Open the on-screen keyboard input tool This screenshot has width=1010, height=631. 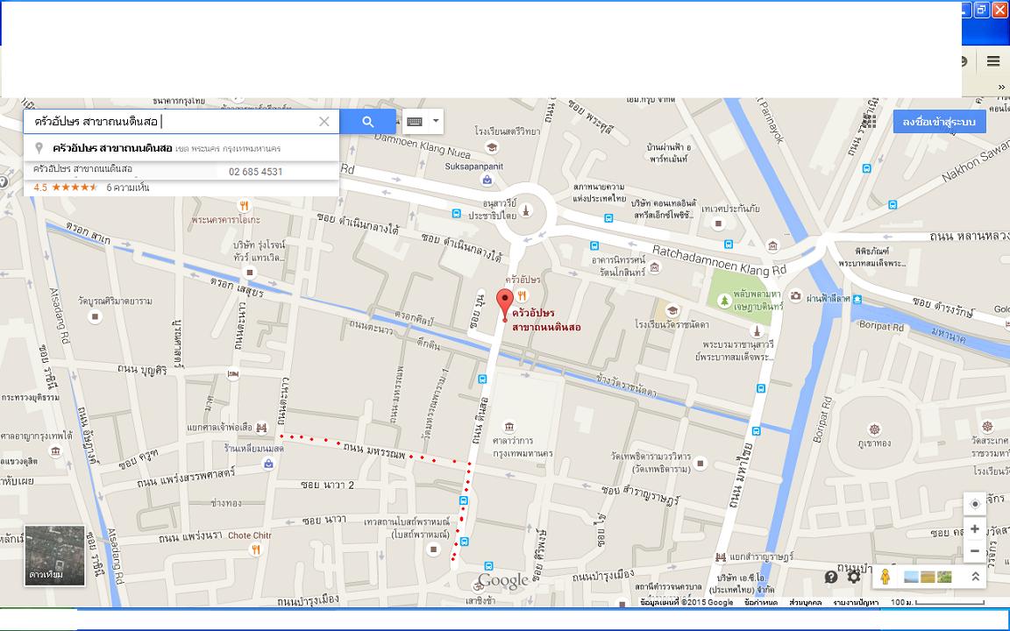(414, 122)
